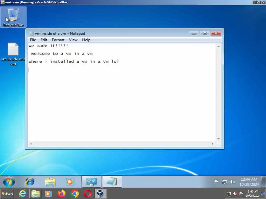The height and width of the screenshot is (199, 266).
Task: Click the outer Start button
Action: 7,194
